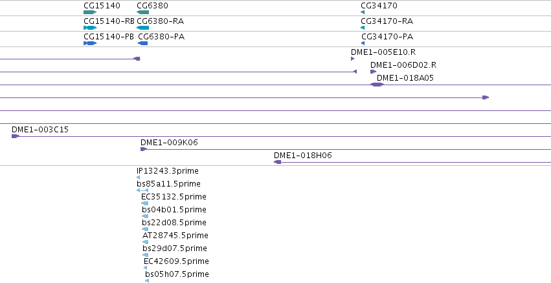
Task: Select clone label DME1-018A05
Action: [405, 77]
